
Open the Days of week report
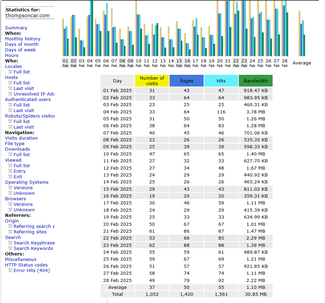coord(20,50)
